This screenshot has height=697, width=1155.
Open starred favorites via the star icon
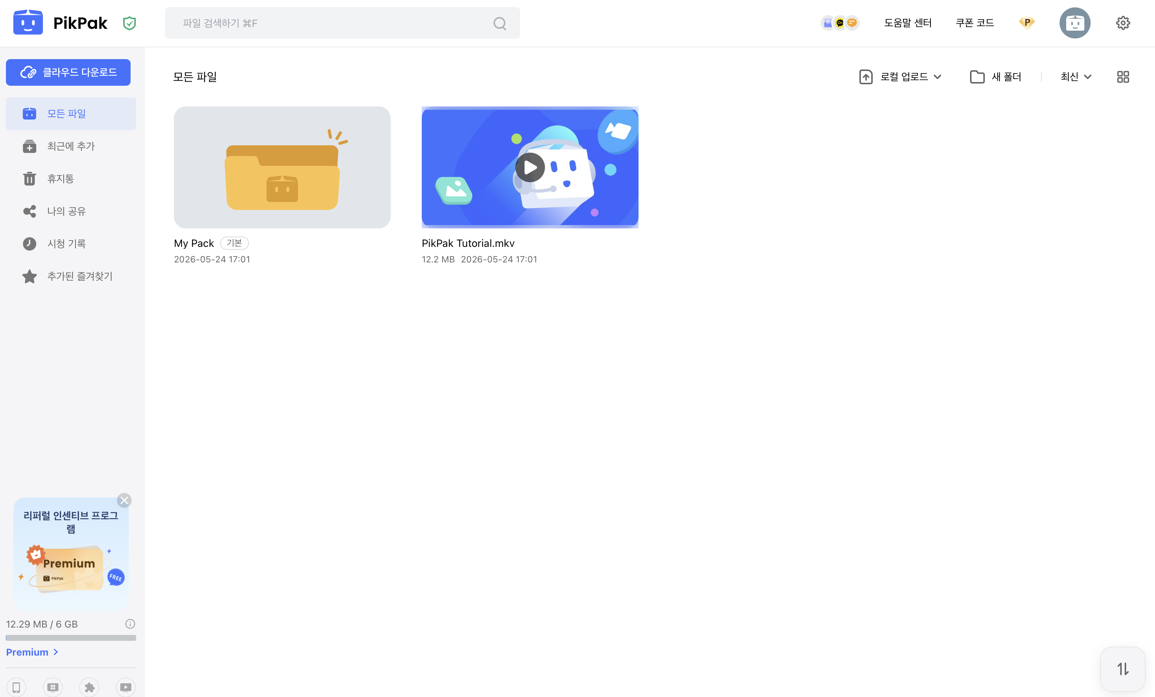[30, 276]
